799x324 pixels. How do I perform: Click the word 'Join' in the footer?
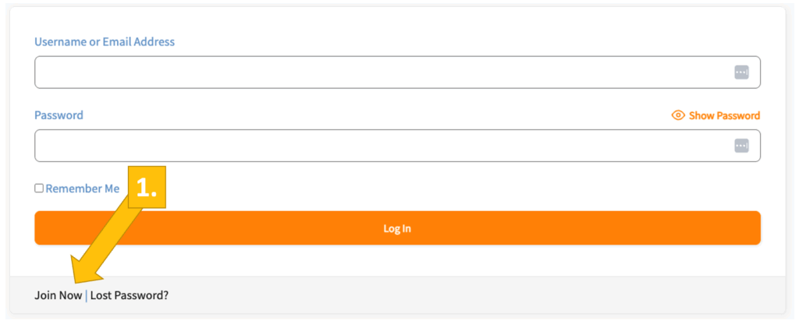click(x=44, y=295)
